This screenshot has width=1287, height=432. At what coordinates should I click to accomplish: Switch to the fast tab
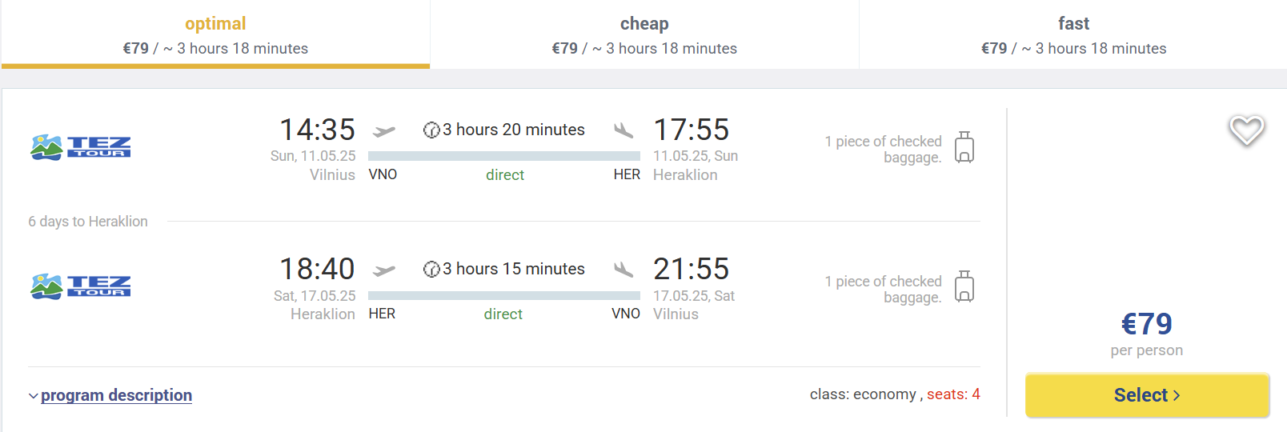(x=1073, y=34)
